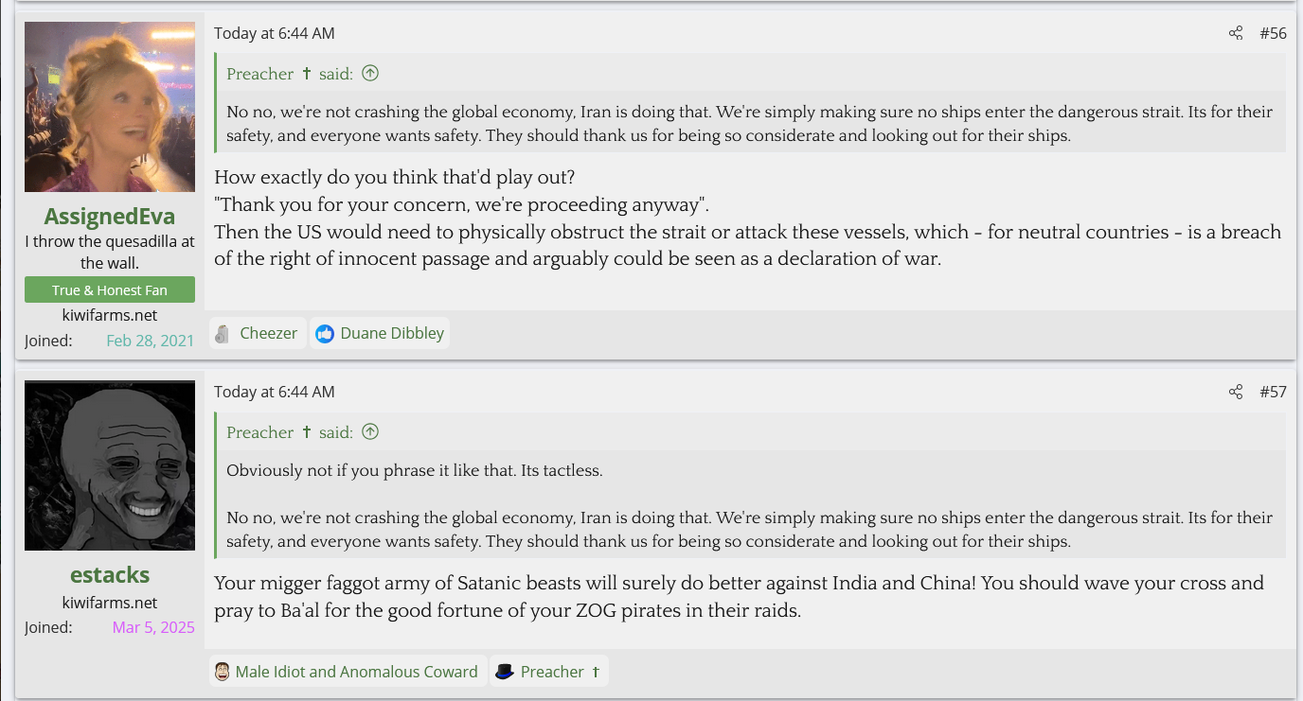
Task: Click post #57 timestamp link
Action: point(274,392)
